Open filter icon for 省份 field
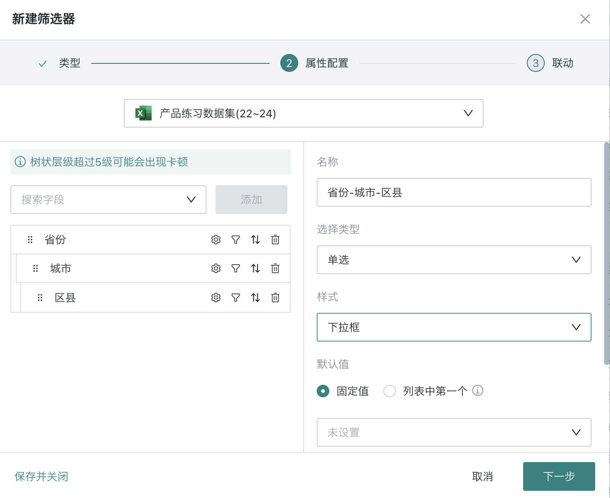 236,240
